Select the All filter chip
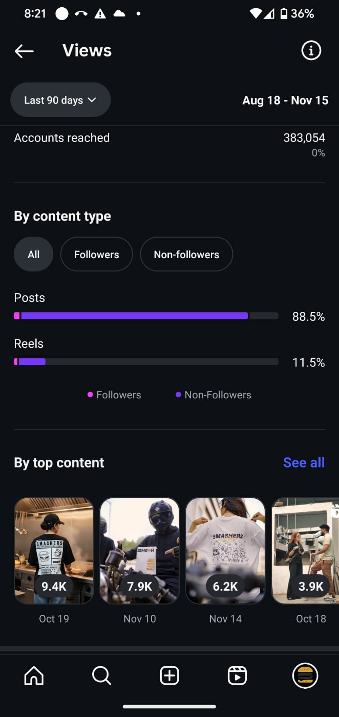 click(x=34, y=255)
